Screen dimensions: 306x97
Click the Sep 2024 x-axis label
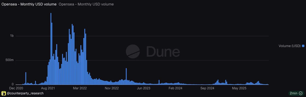(x=207, y=88)
